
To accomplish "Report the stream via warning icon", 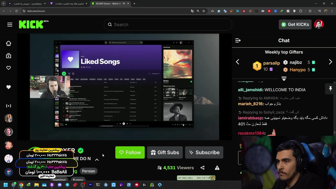I will [x=217, y=168].
